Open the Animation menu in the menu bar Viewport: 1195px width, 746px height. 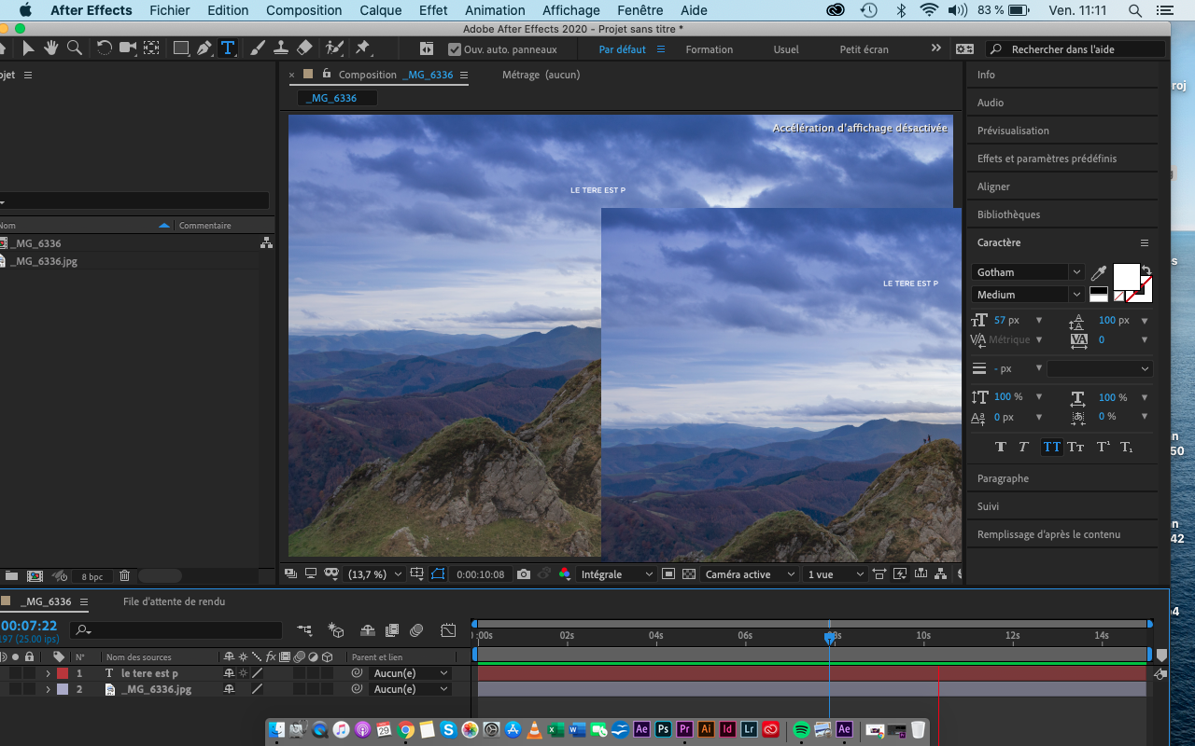coord(495,10)
